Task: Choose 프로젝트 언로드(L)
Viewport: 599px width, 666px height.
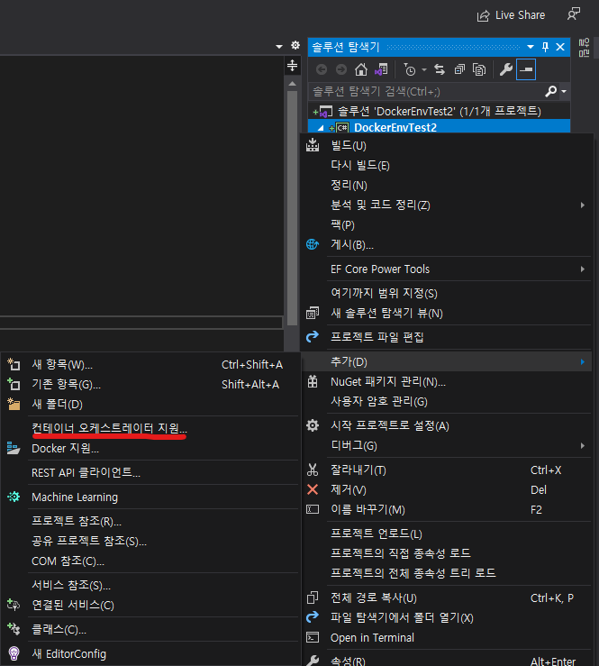Action: (x=446, y=534)
